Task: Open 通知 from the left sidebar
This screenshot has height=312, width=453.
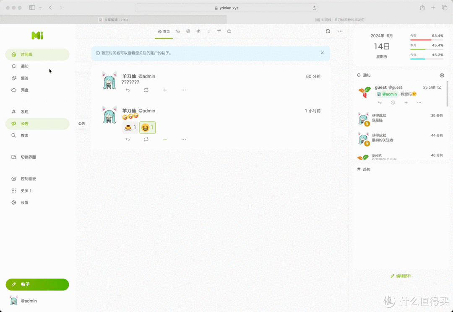Action: (x=24, y=66)
